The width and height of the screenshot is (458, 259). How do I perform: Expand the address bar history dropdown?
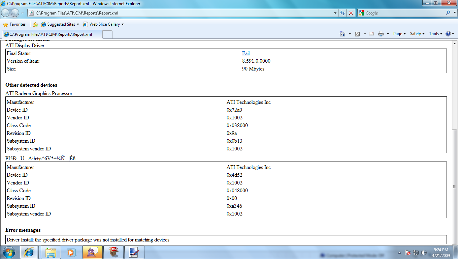pyautogui.click(x=335, y=13)
